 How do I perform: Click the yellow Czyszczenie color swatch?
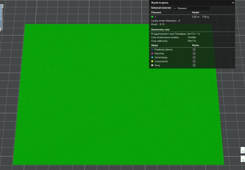tap(152, 61)
